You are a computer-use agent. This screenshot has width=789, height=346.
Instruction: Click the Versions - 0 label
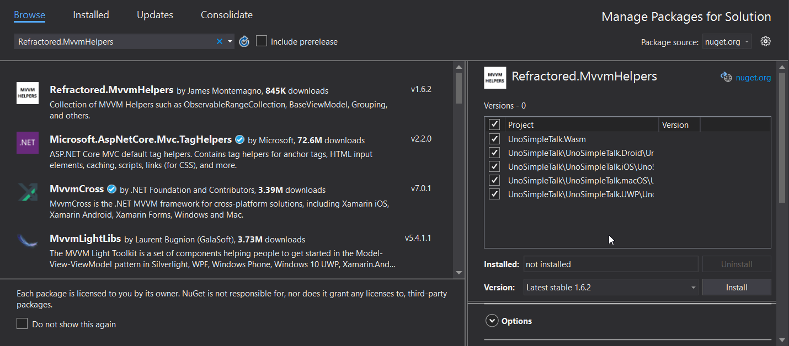505,106
